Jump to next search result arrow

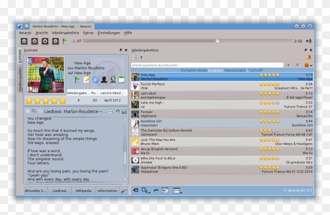point(297,65)
